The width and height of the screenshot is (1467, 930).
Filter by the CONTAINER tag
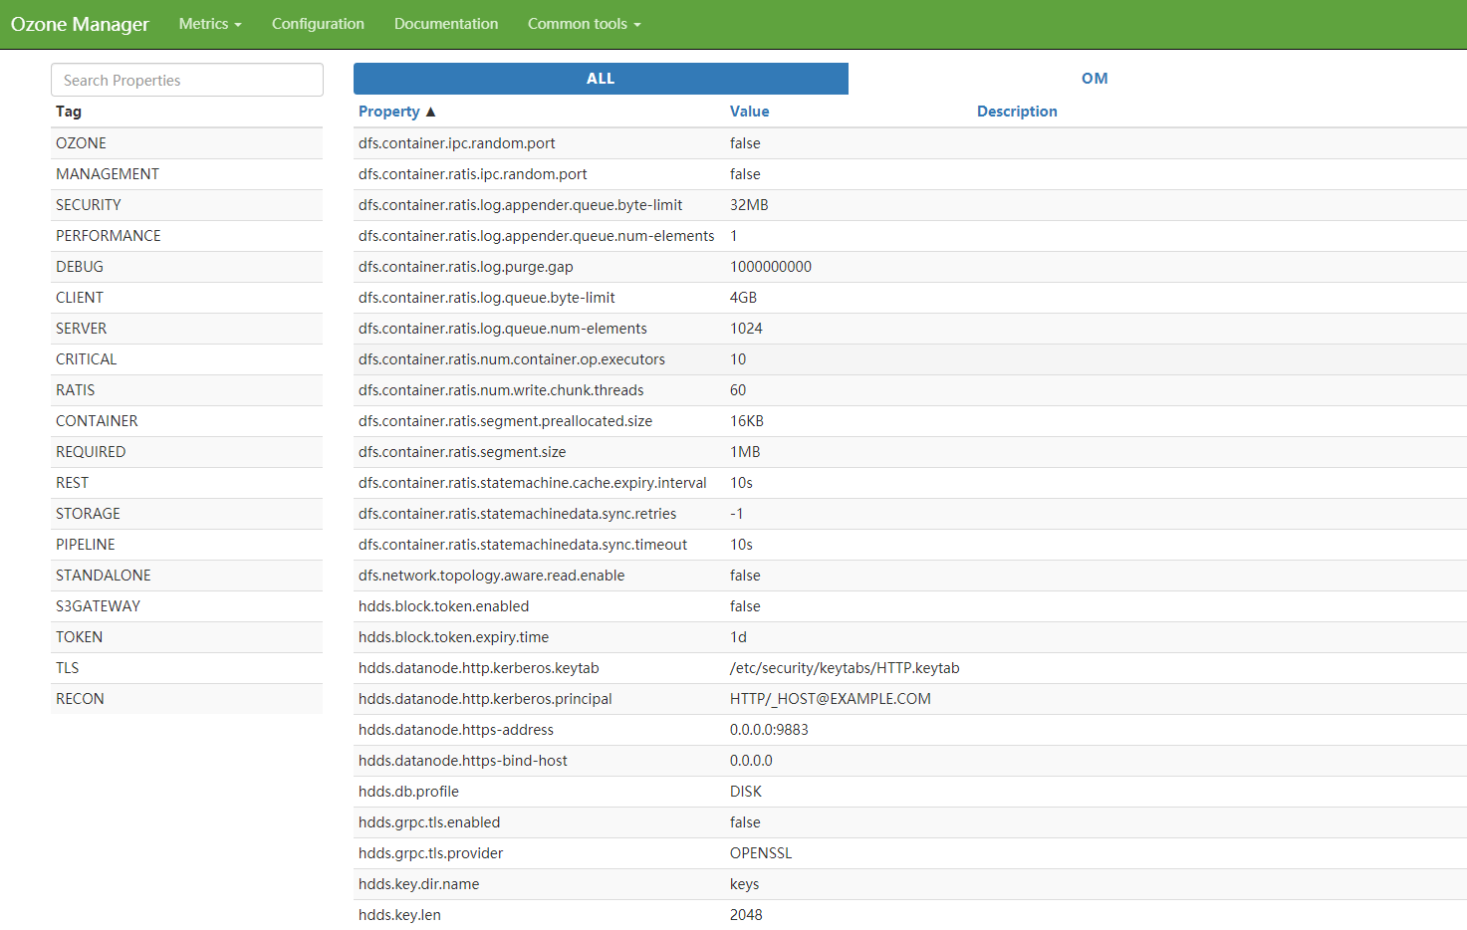point(98,421)
